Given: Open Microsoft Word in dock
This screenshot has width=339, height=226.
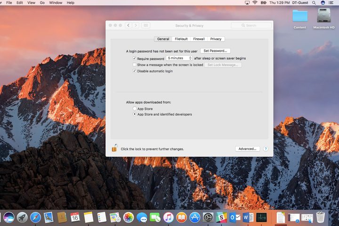Looking at the screenshot, I should pos(248,218).
